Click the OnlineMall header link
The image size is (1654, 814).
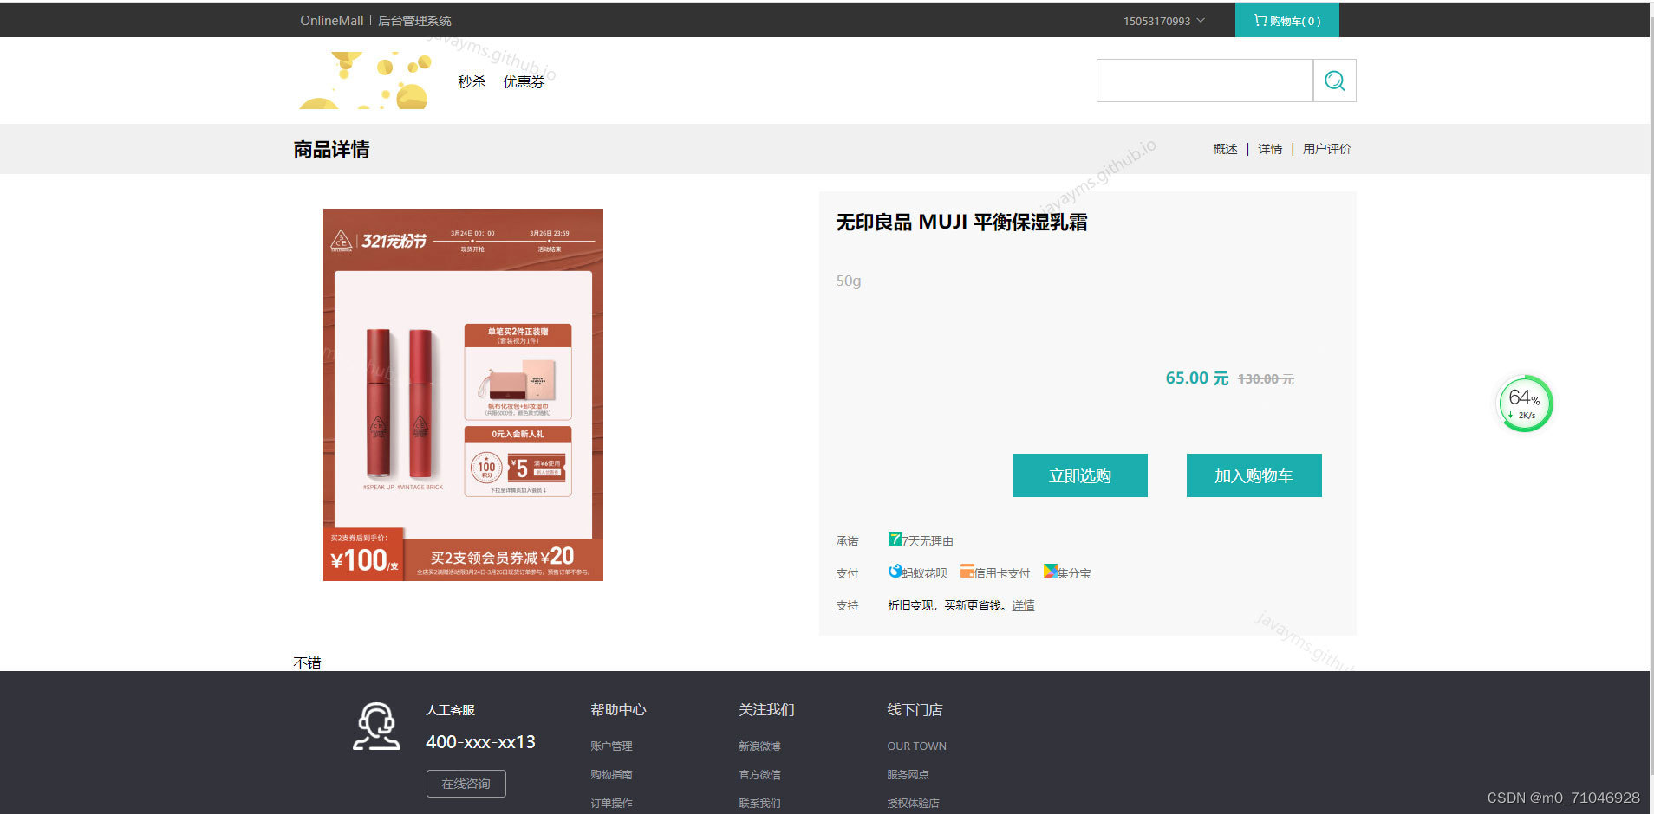(x=332, y=21)
